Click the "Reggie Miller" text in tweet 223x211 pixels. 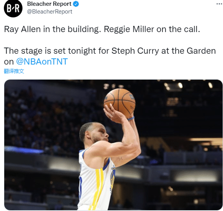[129, 29]
